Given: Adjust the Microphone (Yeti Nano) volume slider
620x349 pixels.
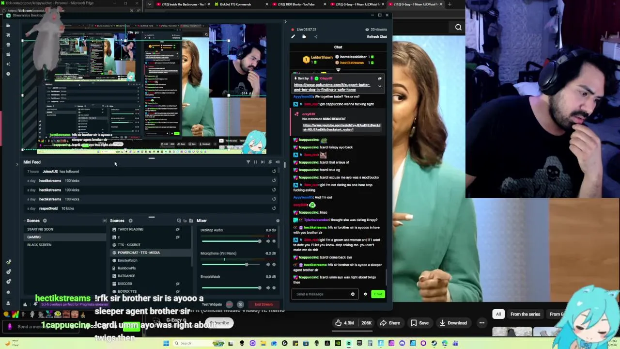Looking at the screenshot, I should point(232,264).
